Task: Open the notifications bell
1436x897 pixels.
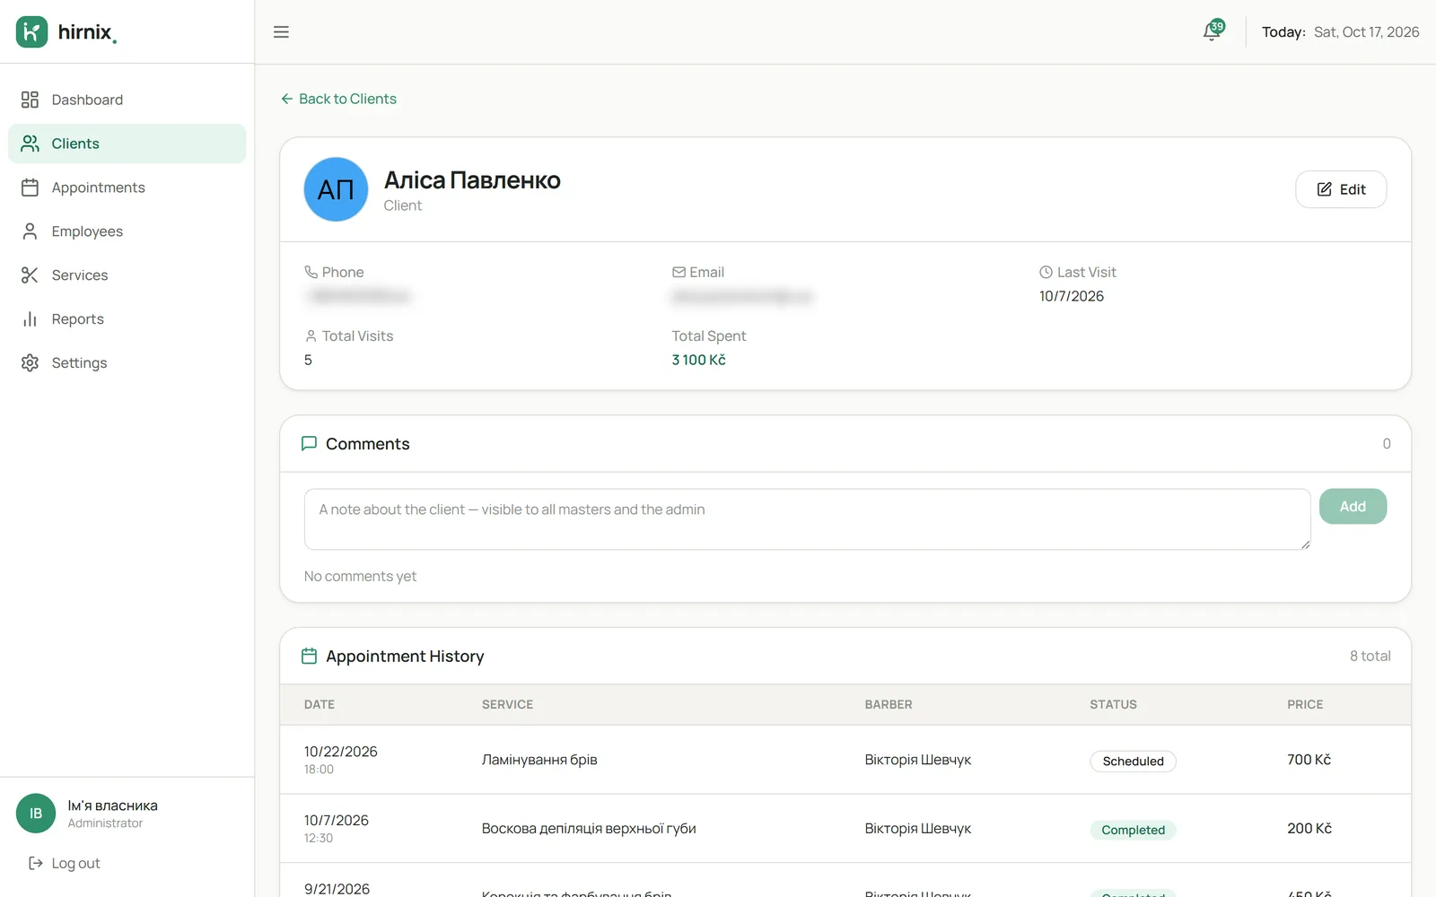Action: click(x=1213, y=31)
